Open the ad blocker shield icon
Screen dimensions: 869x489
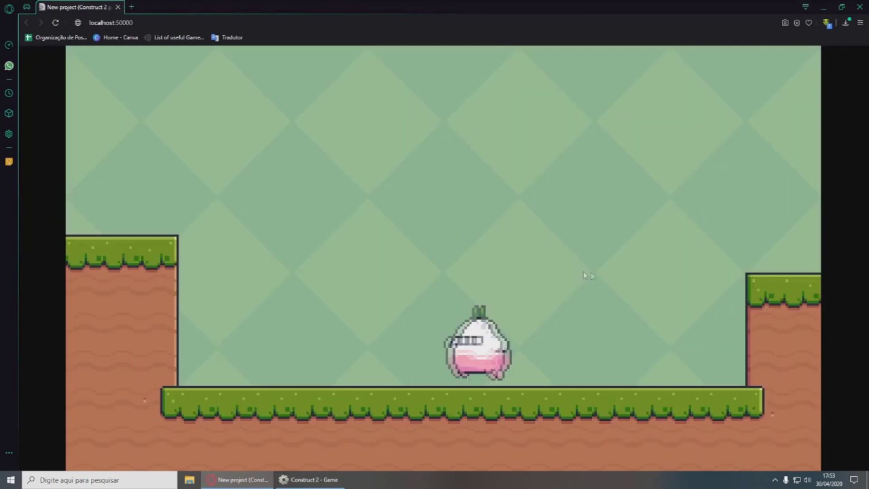[797, 22]
